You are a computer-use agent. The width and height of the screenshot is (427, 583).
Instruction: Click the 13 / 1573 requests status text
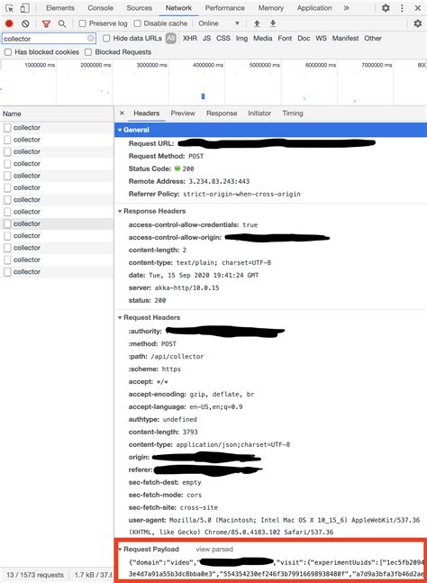[x=35, y=575]
